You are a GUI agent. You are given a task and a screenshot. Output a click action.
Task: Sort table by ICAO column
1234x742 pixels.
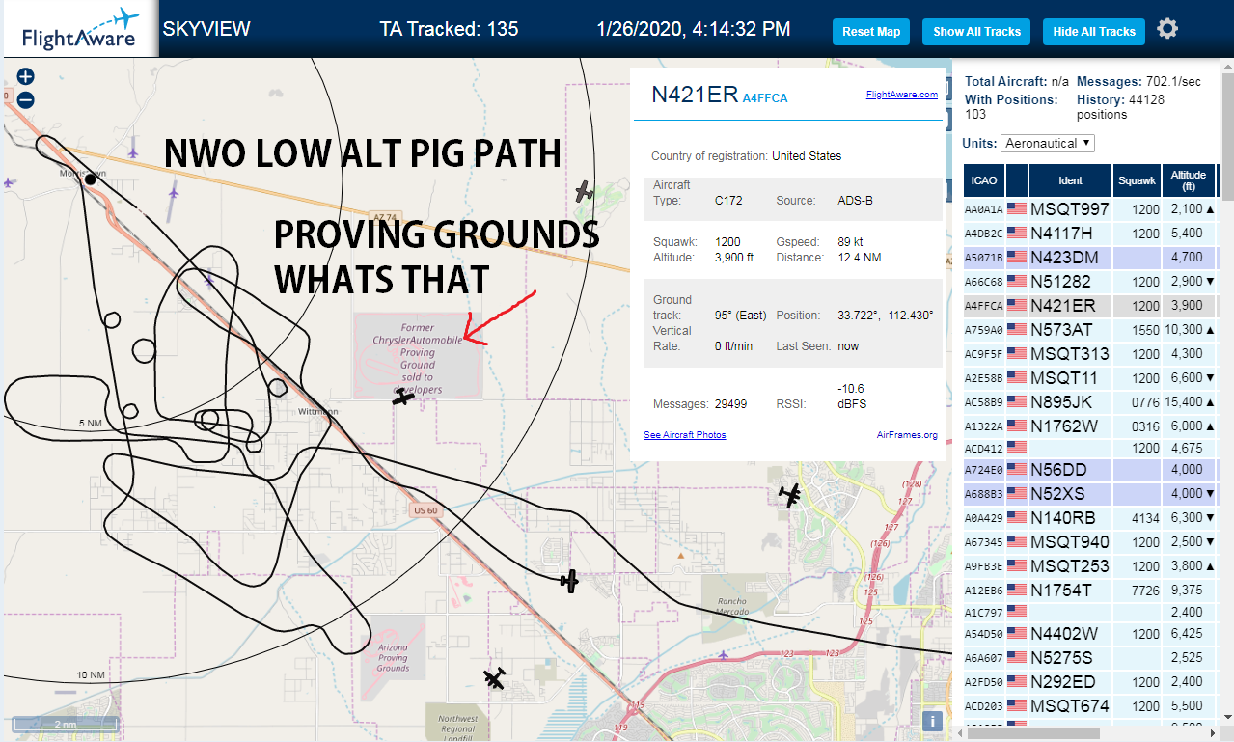984,180
